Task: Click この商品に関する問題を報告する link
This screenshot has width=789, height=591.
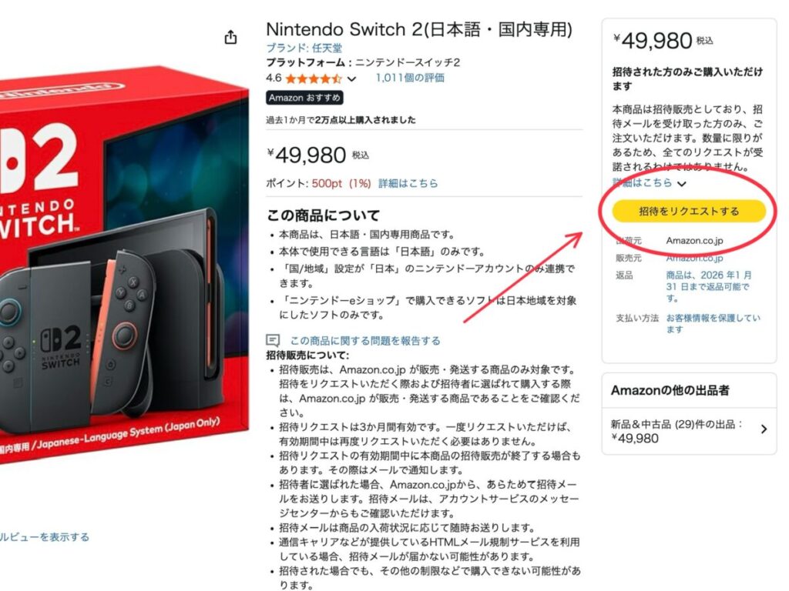Action: 365,341
